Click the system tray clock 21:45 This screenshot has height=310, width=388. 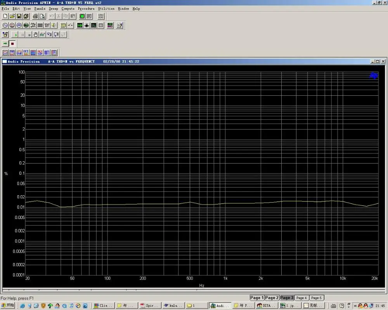tap(380, 306)
